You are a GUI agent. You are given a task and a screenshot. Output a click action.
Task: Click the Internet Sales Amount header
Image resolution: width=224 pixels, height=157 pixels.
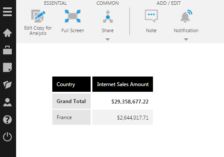click(x=122, y=84)
